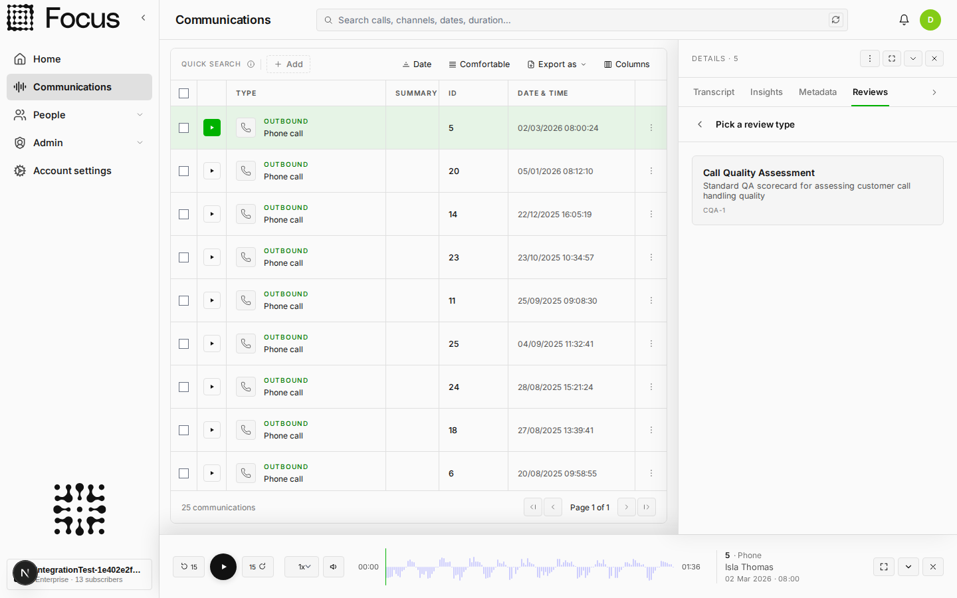Open the Export as dropdown
957x598 pixels.
(x=557, y=64)
